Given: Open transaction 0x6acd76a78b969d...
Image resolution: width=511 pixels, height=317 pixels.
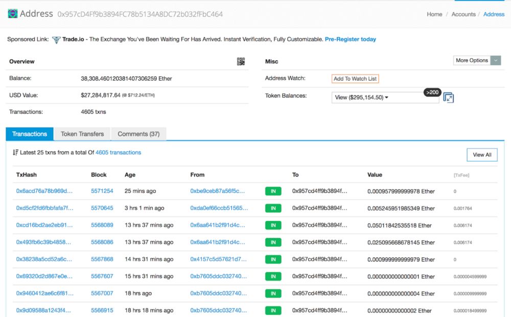Looking at the screenshot, I should (44, 191).
